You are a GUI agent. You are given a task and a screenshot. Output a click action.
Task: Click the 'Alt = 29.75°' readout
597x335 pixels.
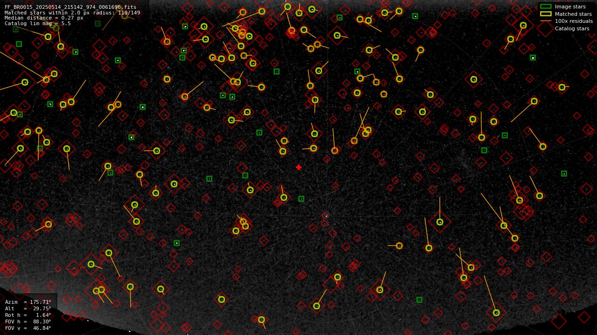pos(28,308)
